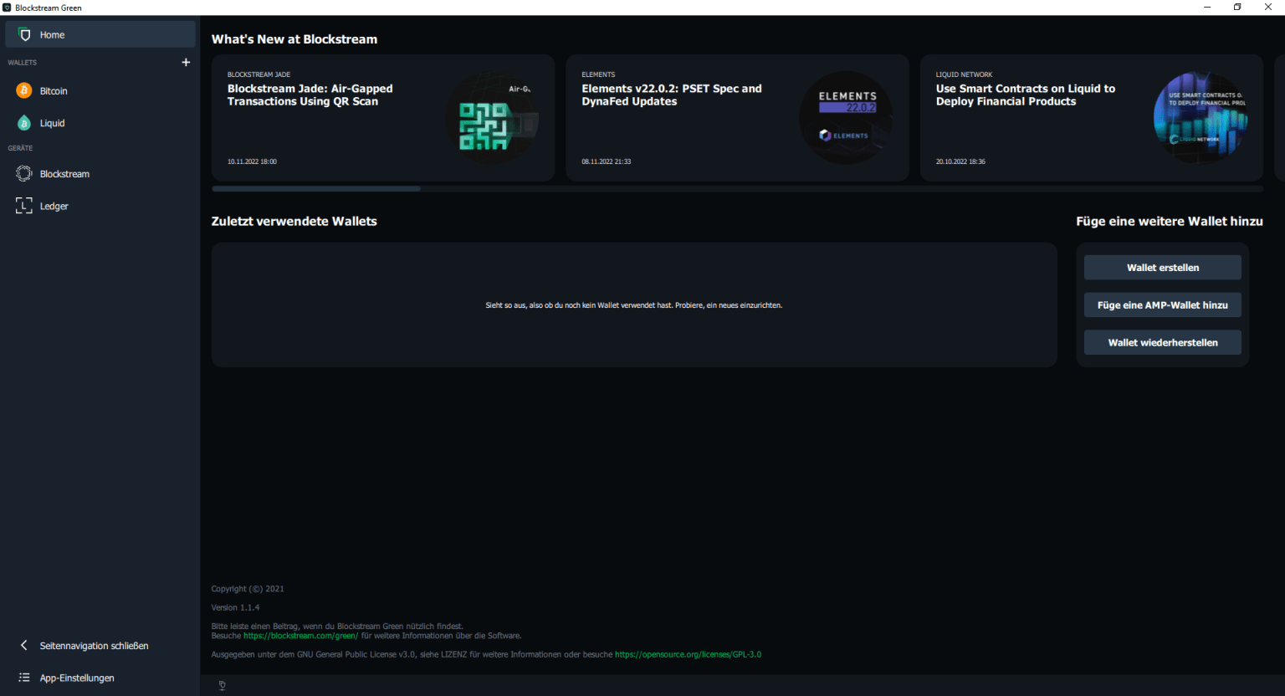
Task: Click the shield icon in the status bar
Action: point(222,684)
